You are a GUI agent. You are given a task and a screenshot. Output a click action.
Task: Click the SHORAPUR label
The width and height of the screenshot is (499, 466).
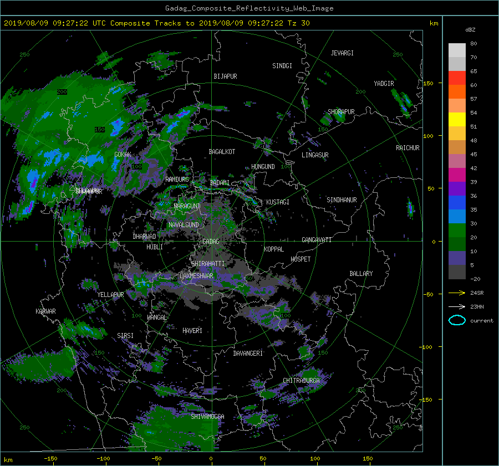(341, 112)
